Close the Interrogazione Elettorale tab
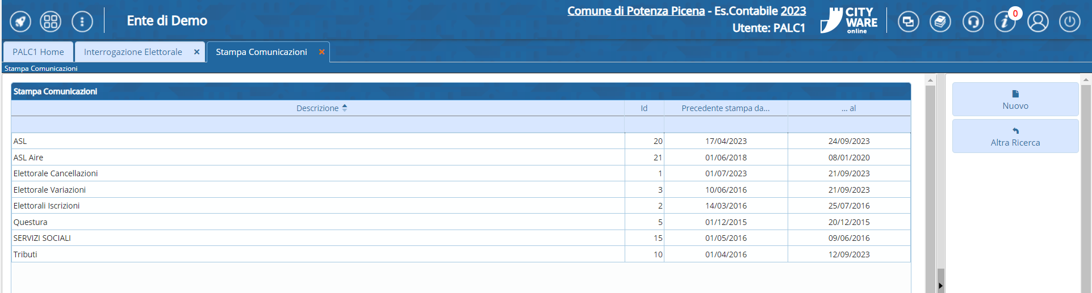1092x293 pixels. click(196, 52)
